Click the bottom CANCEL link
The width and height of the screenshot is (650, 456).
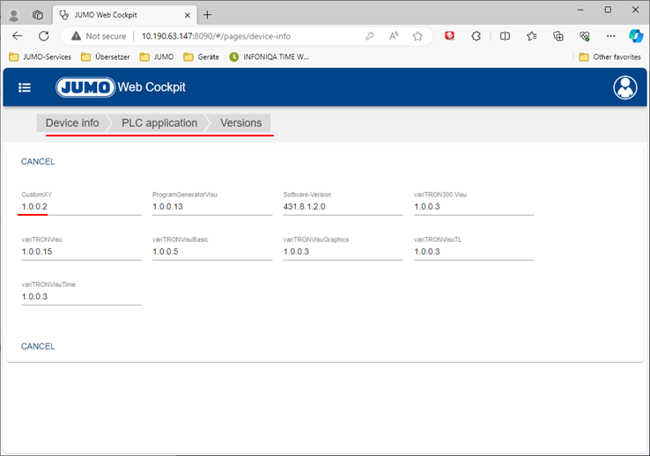pos(38,347)
